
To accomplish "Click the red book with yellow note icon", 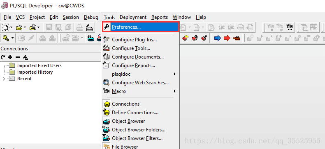I will tap(185, 38).
